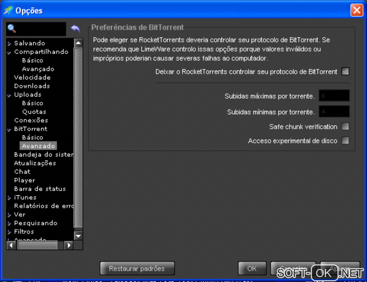Click the Restaurar padrões button
The height and width of the screenshot is (282, 367).
(137, 268)
